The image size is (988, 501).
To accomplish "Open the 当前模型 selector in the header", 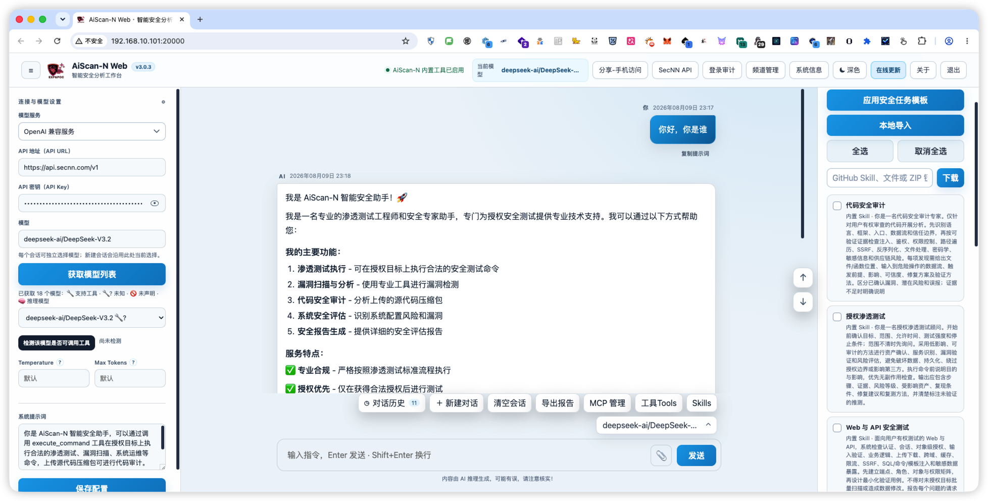I will pyautogui.click(x=530, y=70).
